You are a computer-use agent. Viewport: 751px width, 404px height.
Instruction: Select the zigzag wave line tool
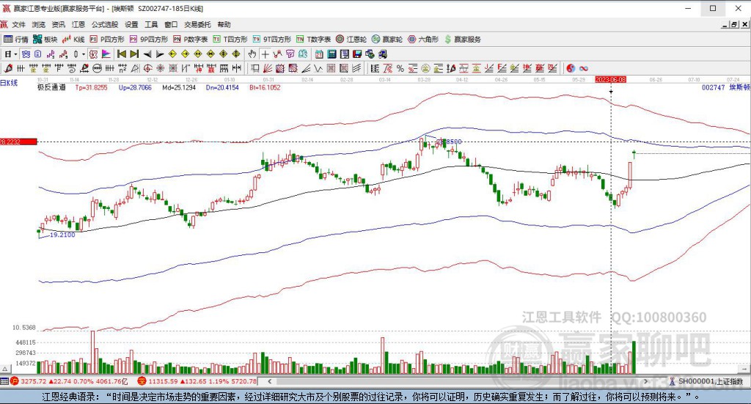point(317,68)
